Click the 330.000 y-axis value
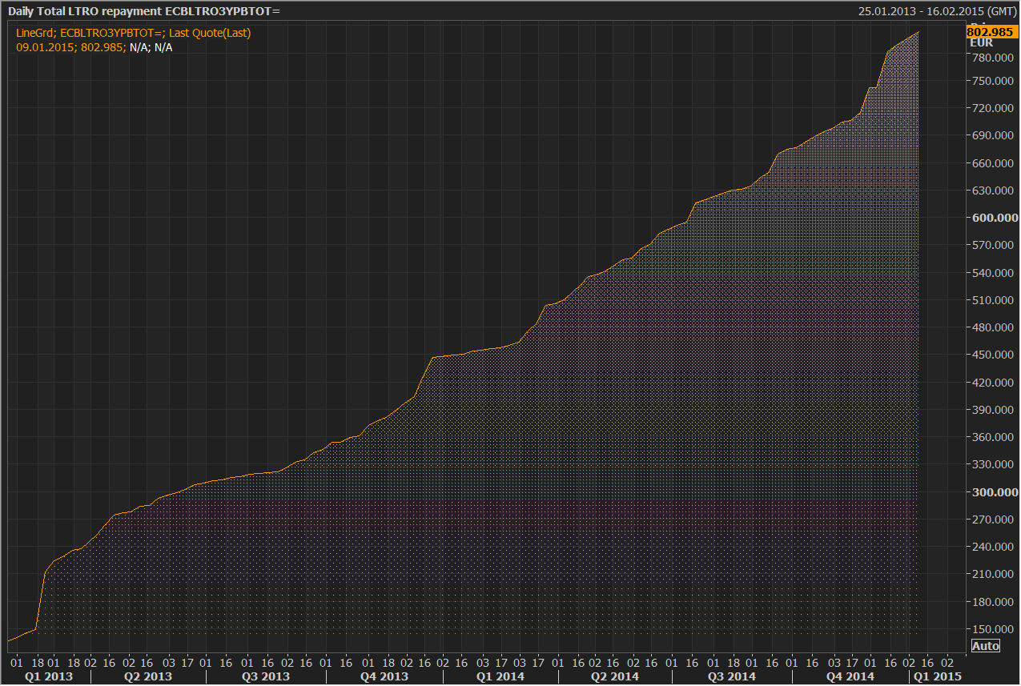The width and height of the screenshot is (1021, 686). pyautogui.click(x=992, y=464)
